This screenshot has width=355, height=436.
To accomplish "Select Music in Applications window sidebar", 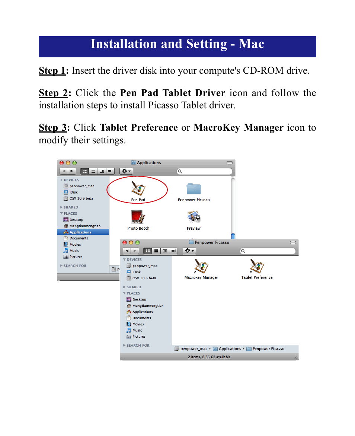I will [x=83, y=251].
